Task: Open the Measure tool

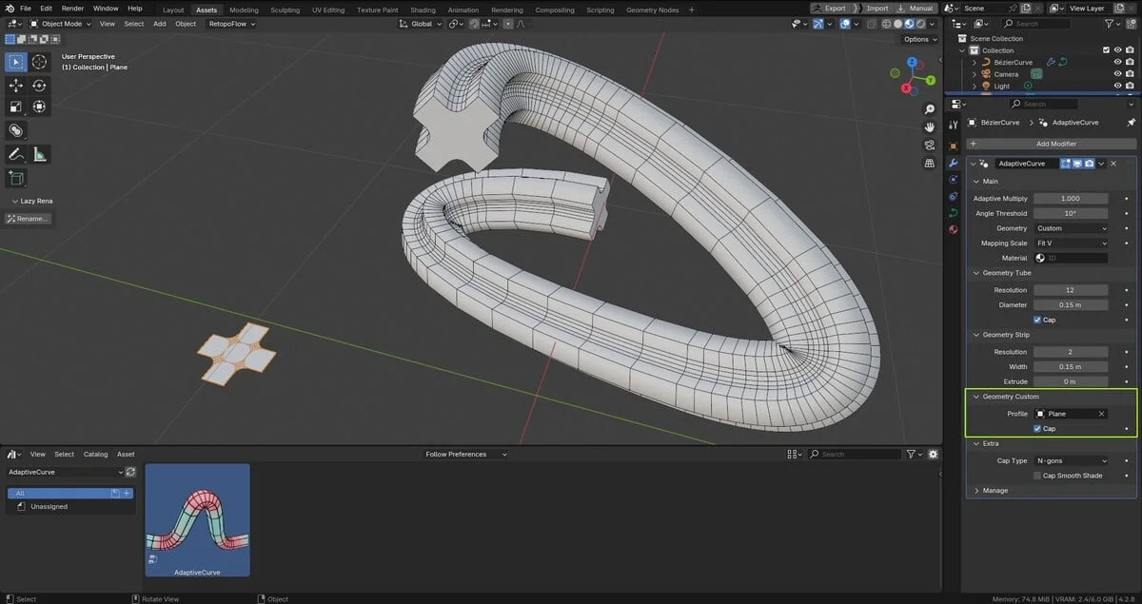Action: tap(40, 153)
